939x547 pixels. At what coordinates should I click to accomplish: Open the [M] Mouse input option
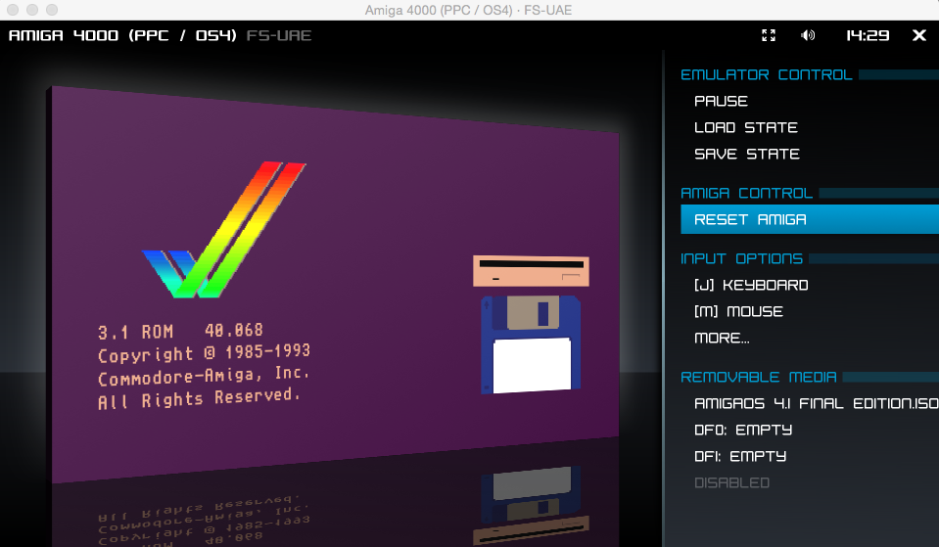(738, 311)
